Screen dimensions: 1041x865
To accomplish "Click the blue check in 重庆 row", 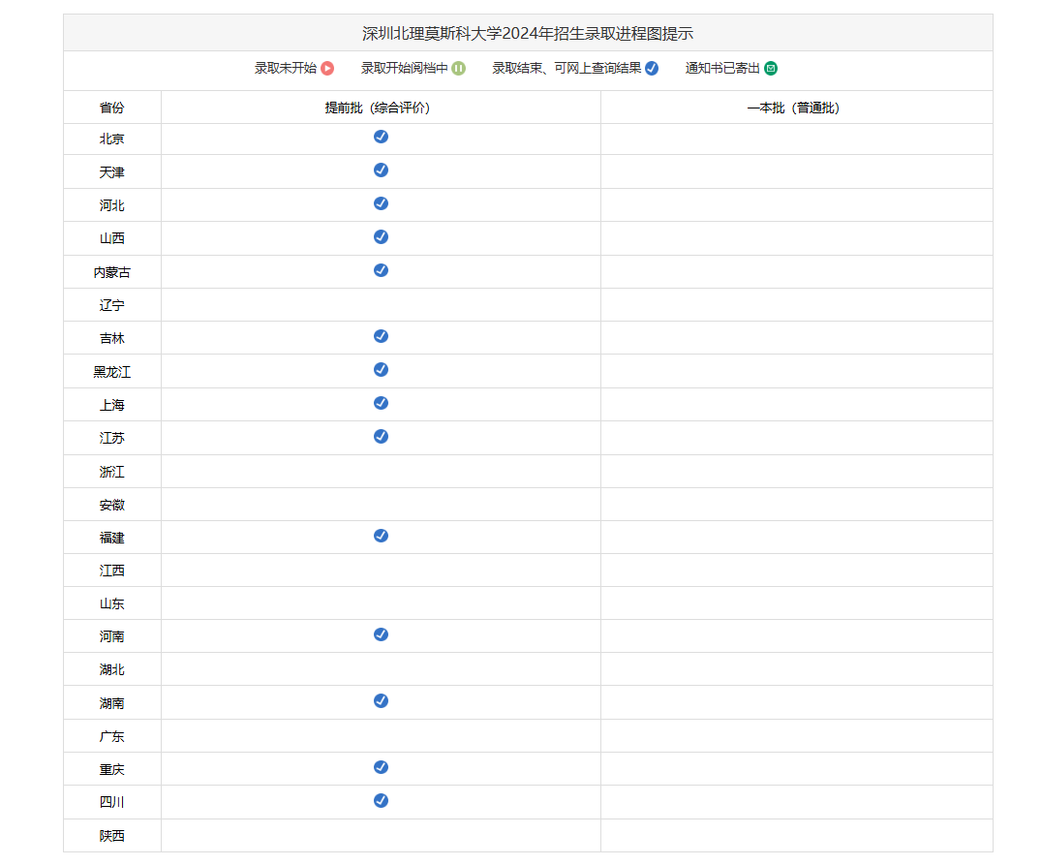I will tap(382, 767).
